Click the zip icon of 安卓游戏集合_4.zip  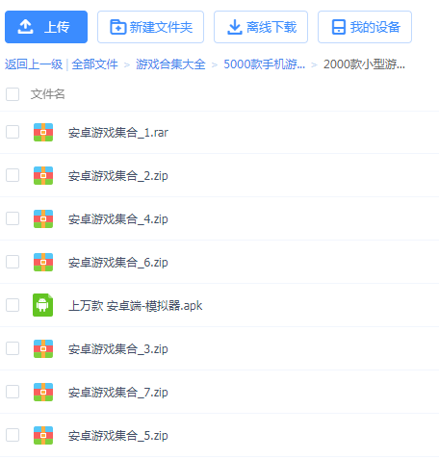(x=43, y=218)
